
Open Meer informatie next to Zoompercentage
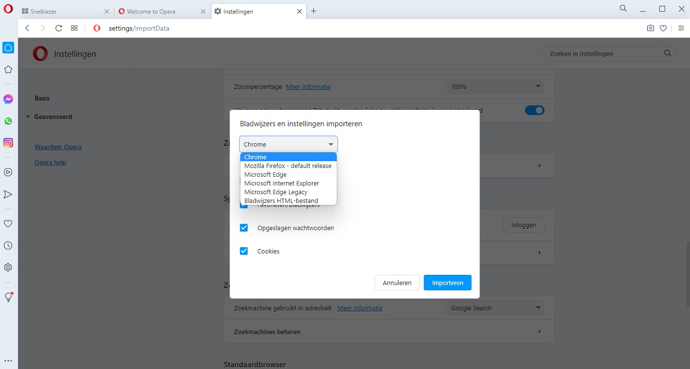point(308,86)
